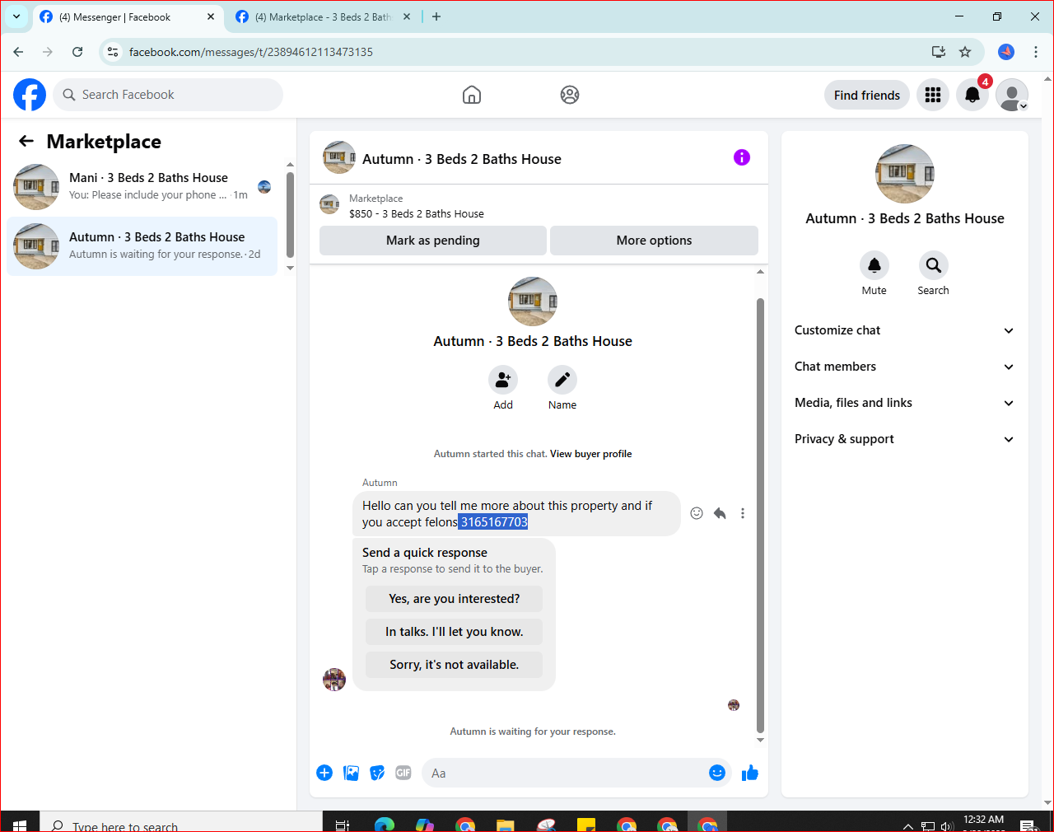Add people to the chat
This screenshot has height=832, width=1054.
pyautogui.click(x=503, y=380)
